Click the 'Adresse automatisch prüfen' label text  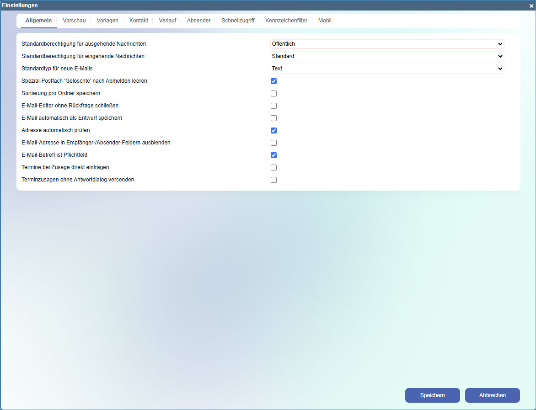tap(56, 130)
